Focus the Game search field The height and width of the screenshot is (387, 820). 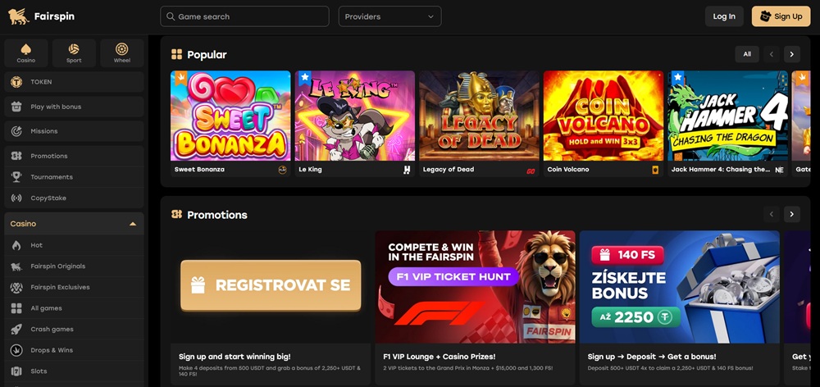click(244, 16)
